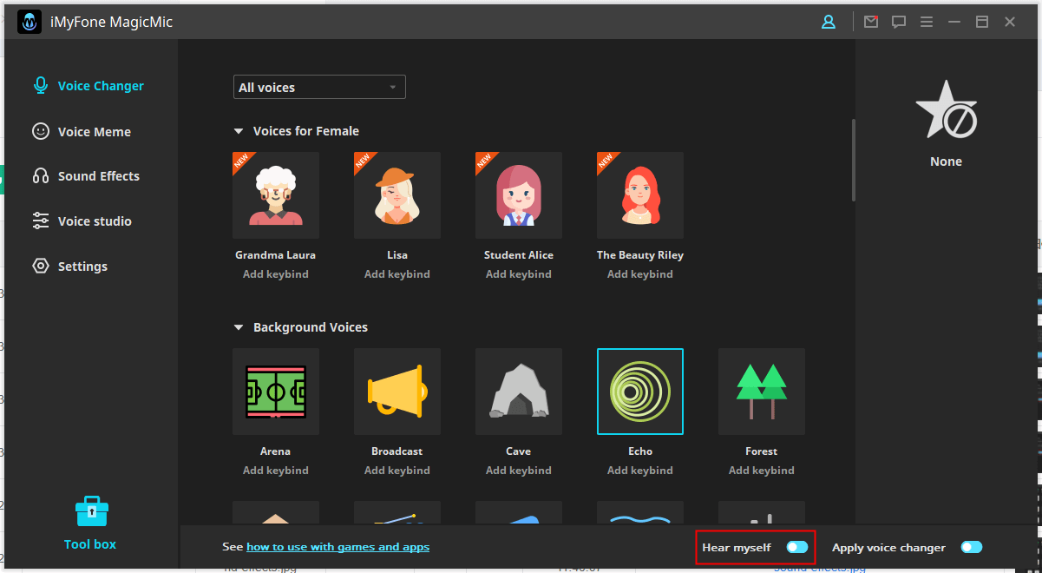Add keybind for Forest voice

762,471
